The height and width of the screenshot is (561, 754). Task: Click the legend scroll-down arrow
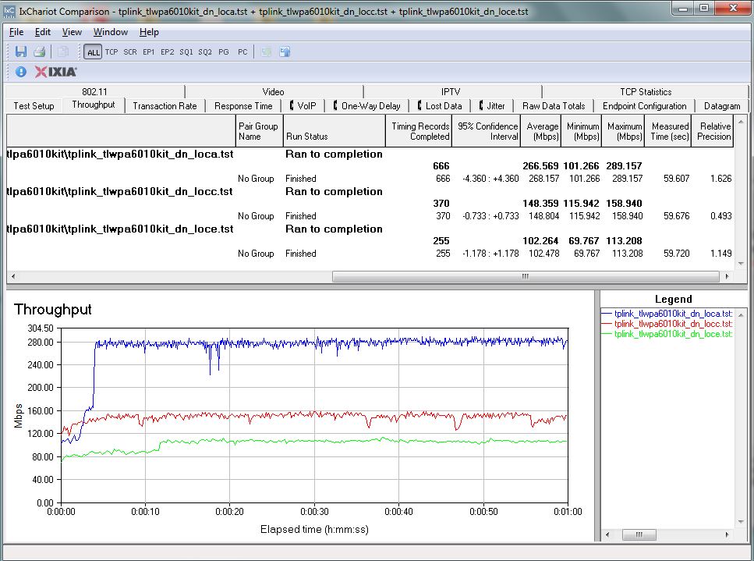(x=741, y=522)
